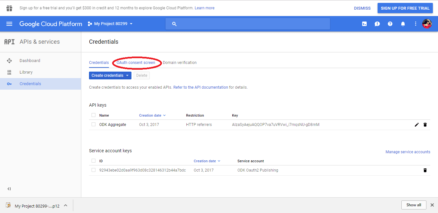
Task: Click ODK Oauth2 Publishing service account
Action: click(x=258, y=170)
